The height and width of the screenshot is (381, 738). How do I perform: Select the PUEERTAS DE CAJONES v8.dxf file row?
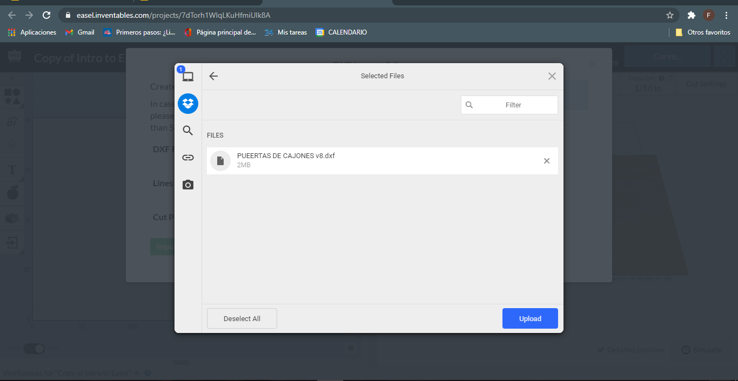click(x=383, y=161)
